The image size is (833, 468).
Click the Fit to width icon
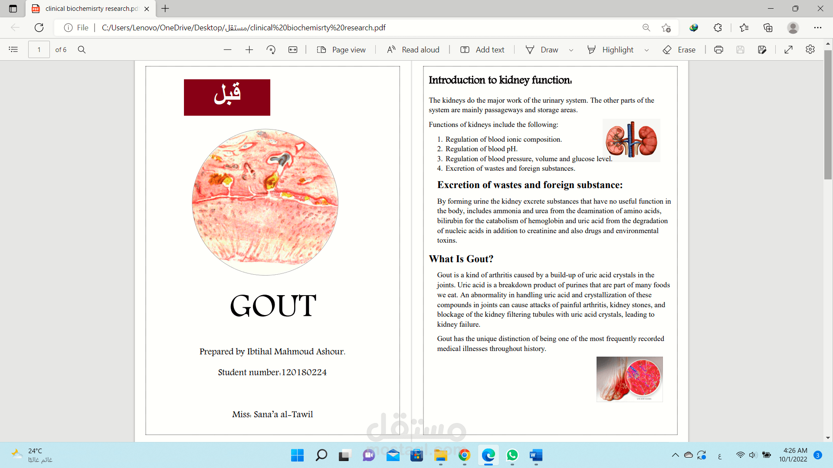pyautogui.click(x=293, y=50)
